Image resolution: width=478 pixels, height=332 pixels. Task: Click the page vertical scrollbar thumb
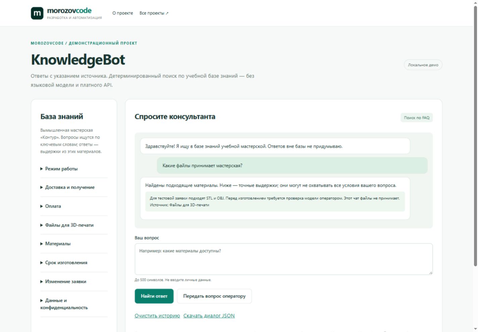(475, 136)
